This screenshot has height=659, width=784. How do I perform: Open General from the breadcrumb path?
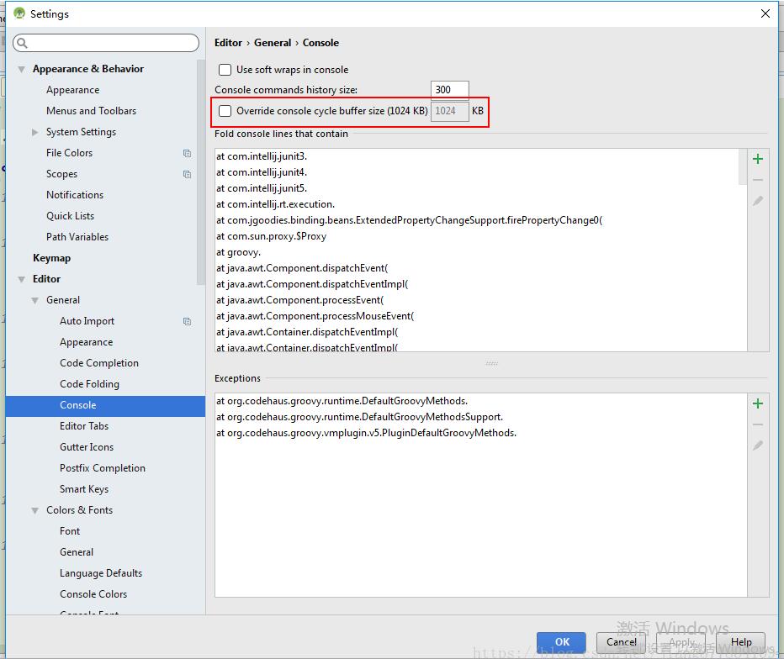pyautogui.click(x=273, y=42)
